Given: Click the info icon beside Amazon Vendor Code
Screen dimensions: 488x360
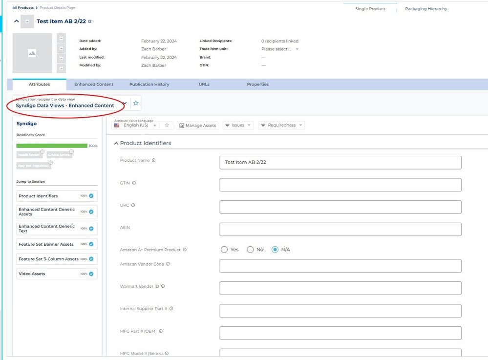Looking at the screenshot, I should tap(168, 264).
